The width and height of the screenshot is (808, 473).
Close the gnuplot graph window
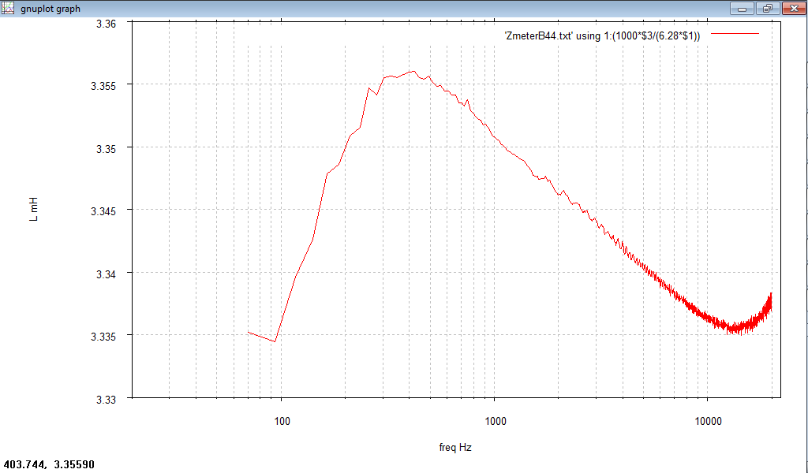794,8
